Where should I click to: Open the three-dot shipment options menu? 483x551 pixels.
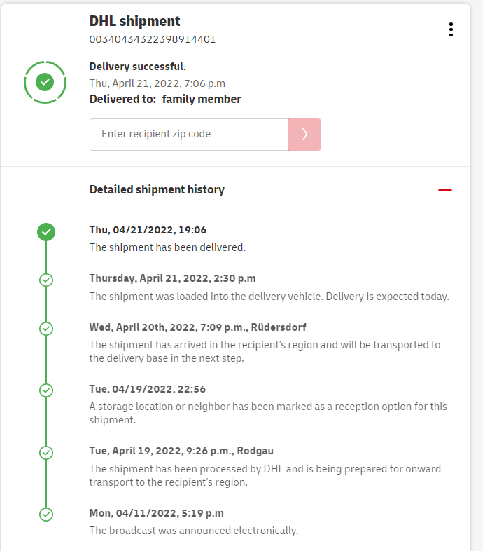pyautogui.click(x=451, y=29)
